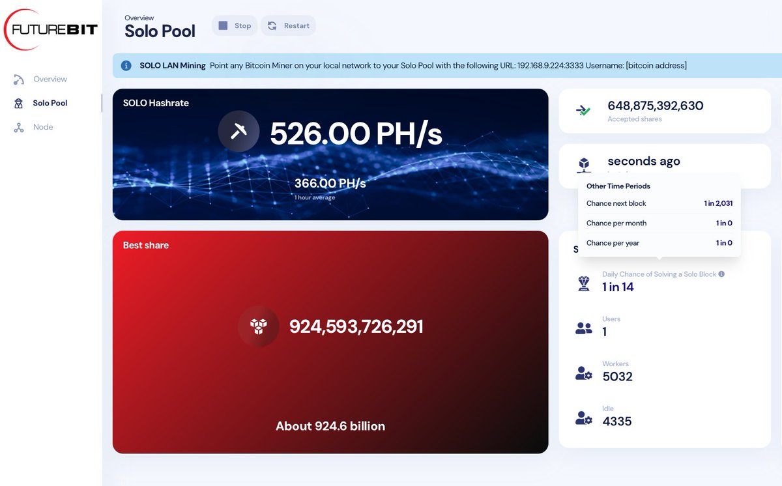Click the SOLO LAN Mining bold label
This screenshot has height=486, width=782.
point(173,66)
